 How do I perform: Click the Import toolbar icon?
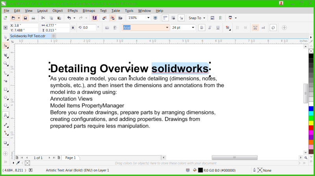tap(104, 18)
